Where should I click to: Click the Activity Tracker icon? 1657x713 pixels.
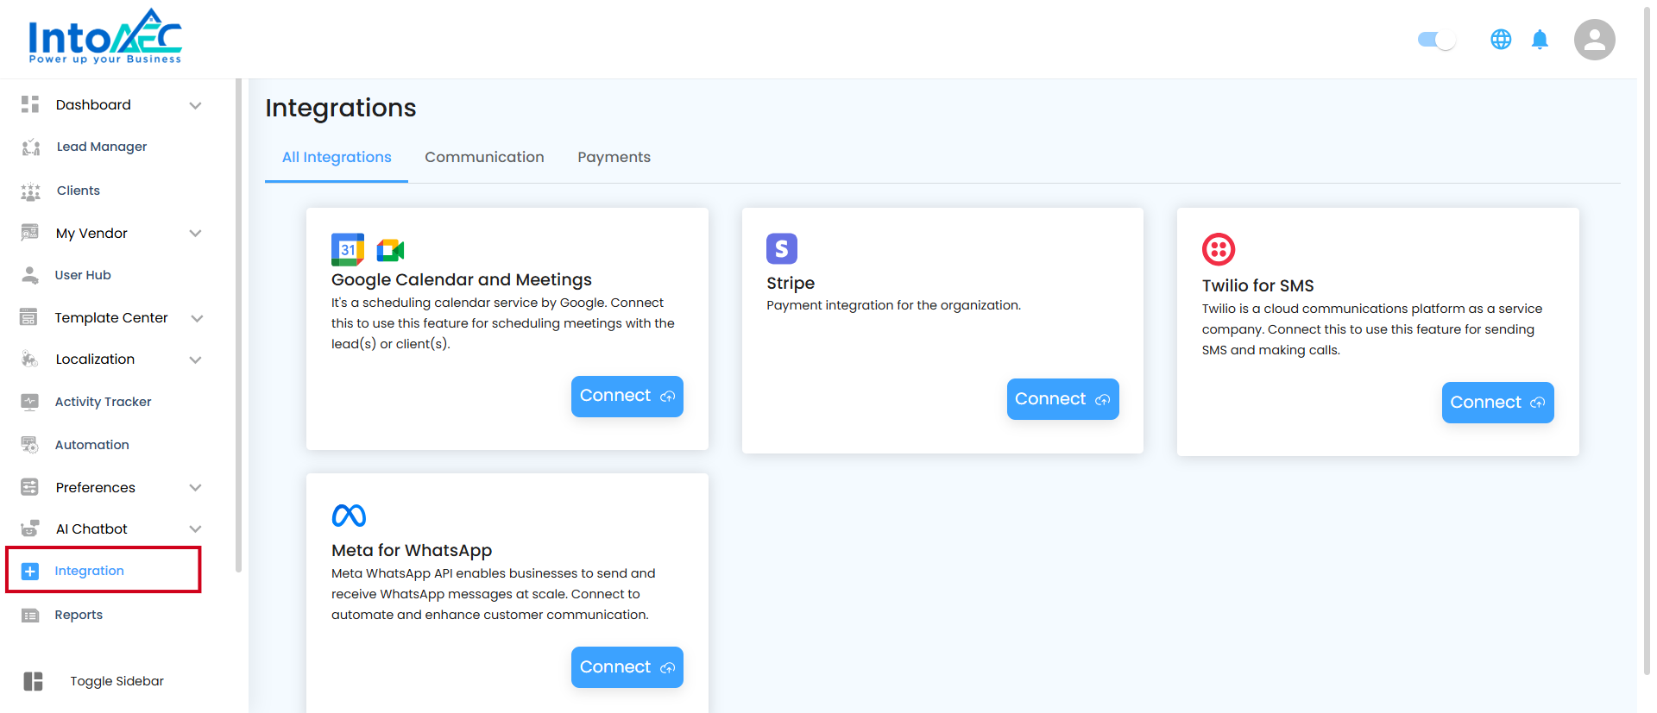click(x=30, y=402)
